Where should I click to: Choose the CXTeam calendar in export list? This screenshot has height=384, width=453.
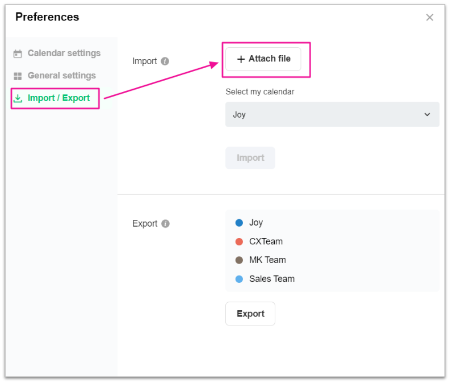[266, 241]
